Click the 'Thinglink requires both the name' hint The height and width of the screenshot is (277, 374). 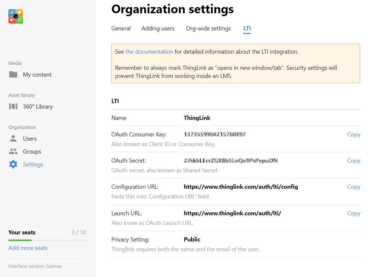pyautogui.click(x=185, y=249)
